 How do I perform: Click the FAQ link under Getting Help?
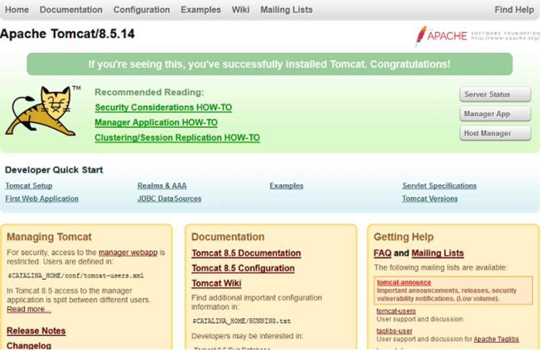pos(382,253)
